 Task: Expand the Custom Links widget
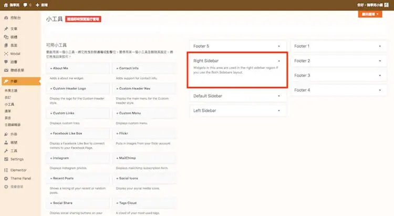[78, 113]
